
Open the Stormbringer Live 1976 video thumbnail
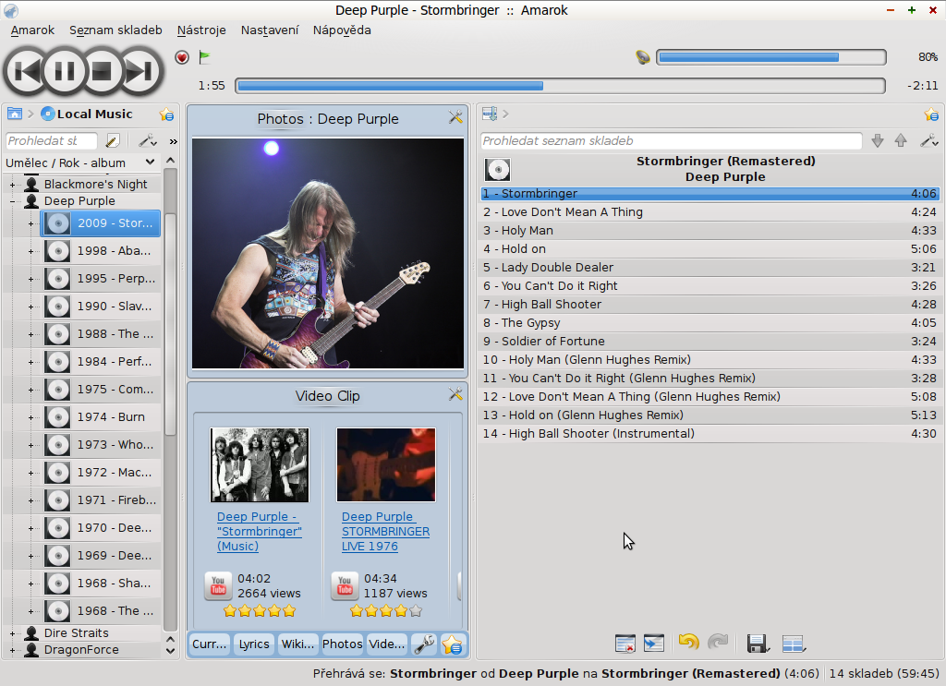(x=386, y=464)
